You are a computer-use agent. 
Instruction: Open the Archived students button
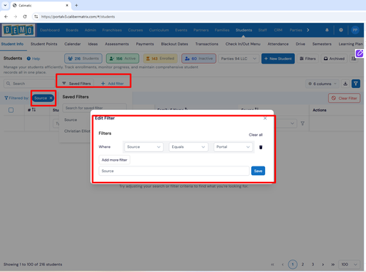tap(334, 59)
